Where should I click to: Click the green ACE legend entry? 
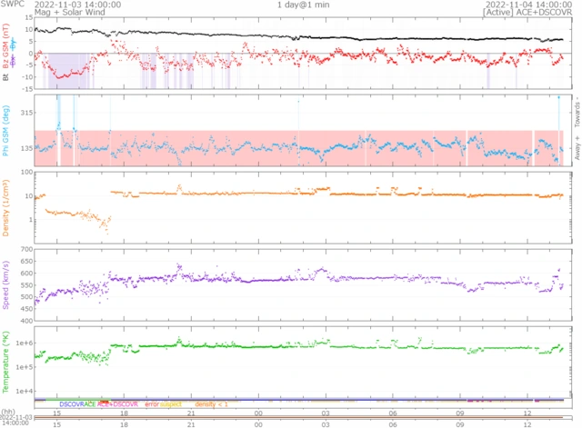coord(90,404)
